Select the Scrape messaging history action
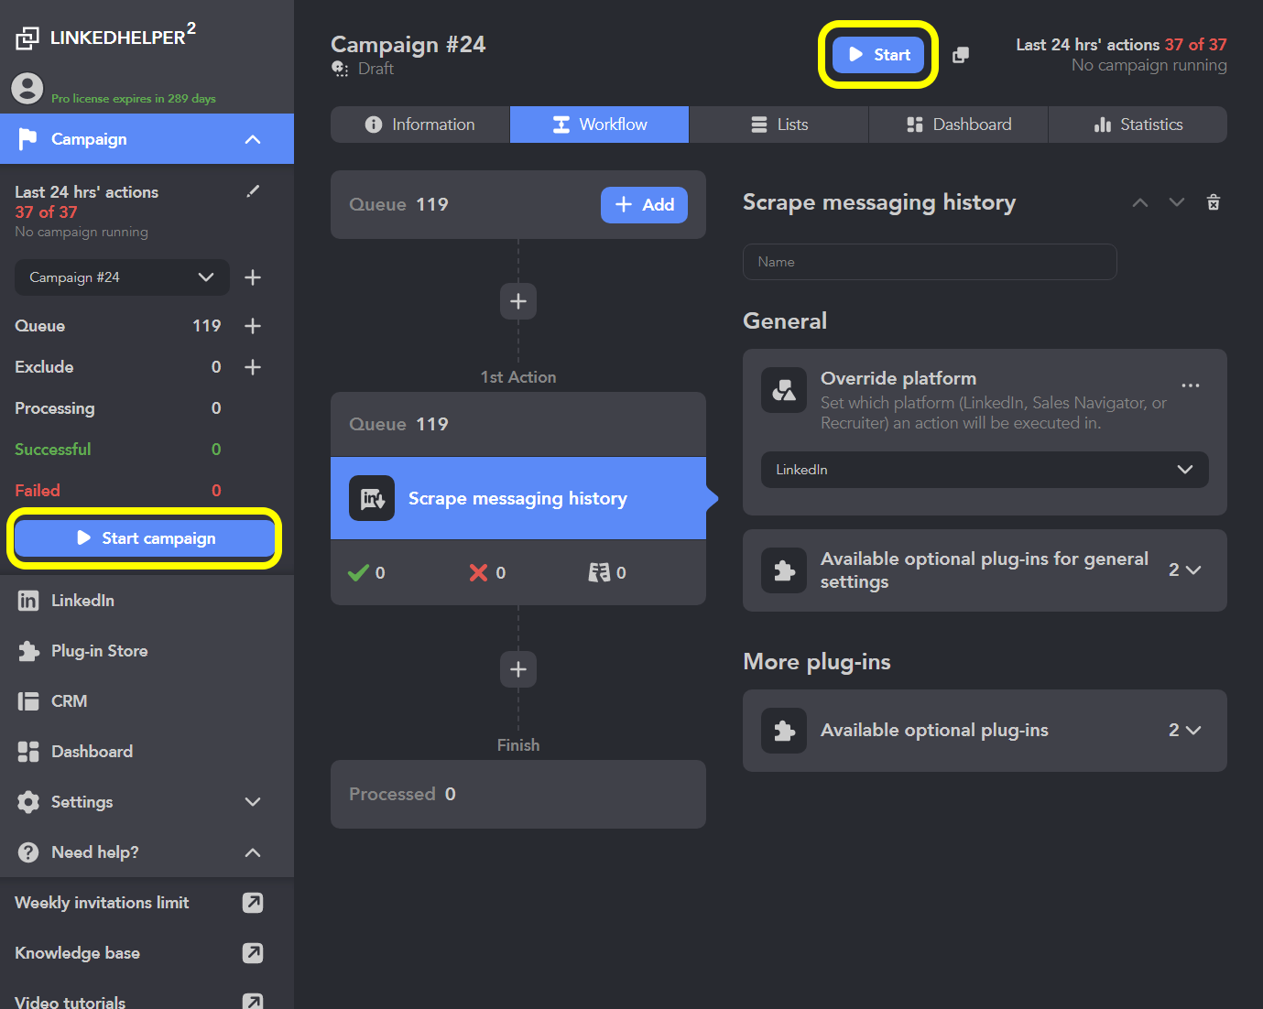 [518, 498]
